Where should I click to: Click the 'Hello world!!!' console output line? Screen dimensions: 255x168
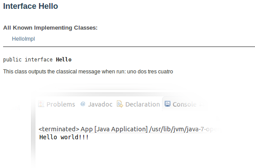pyautogui.click(x=64, y=137)
